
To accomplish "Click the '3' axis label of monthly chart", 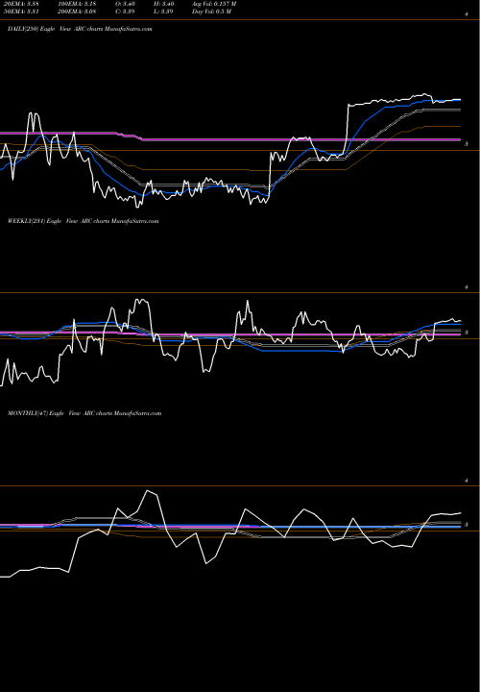I will (x=467, y=525).
